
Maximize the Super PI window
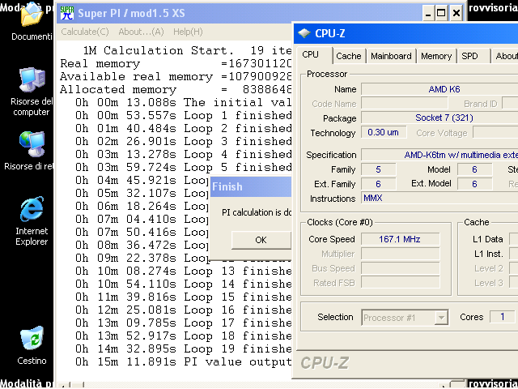tap(441, 13)
